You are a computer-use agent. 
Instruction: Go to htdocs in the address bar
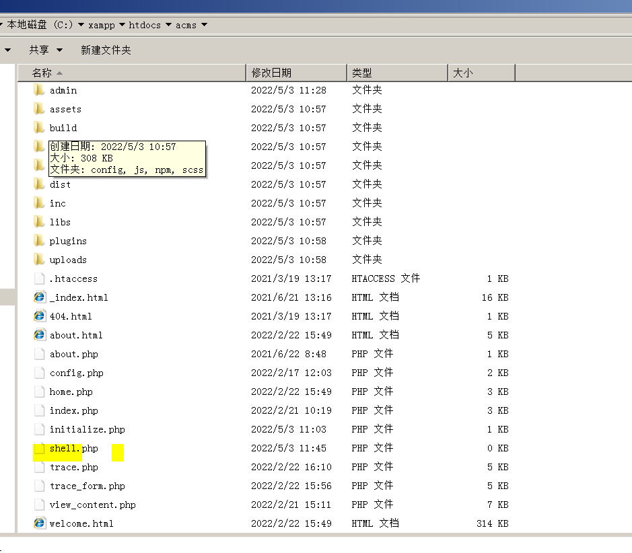[145, 25]
